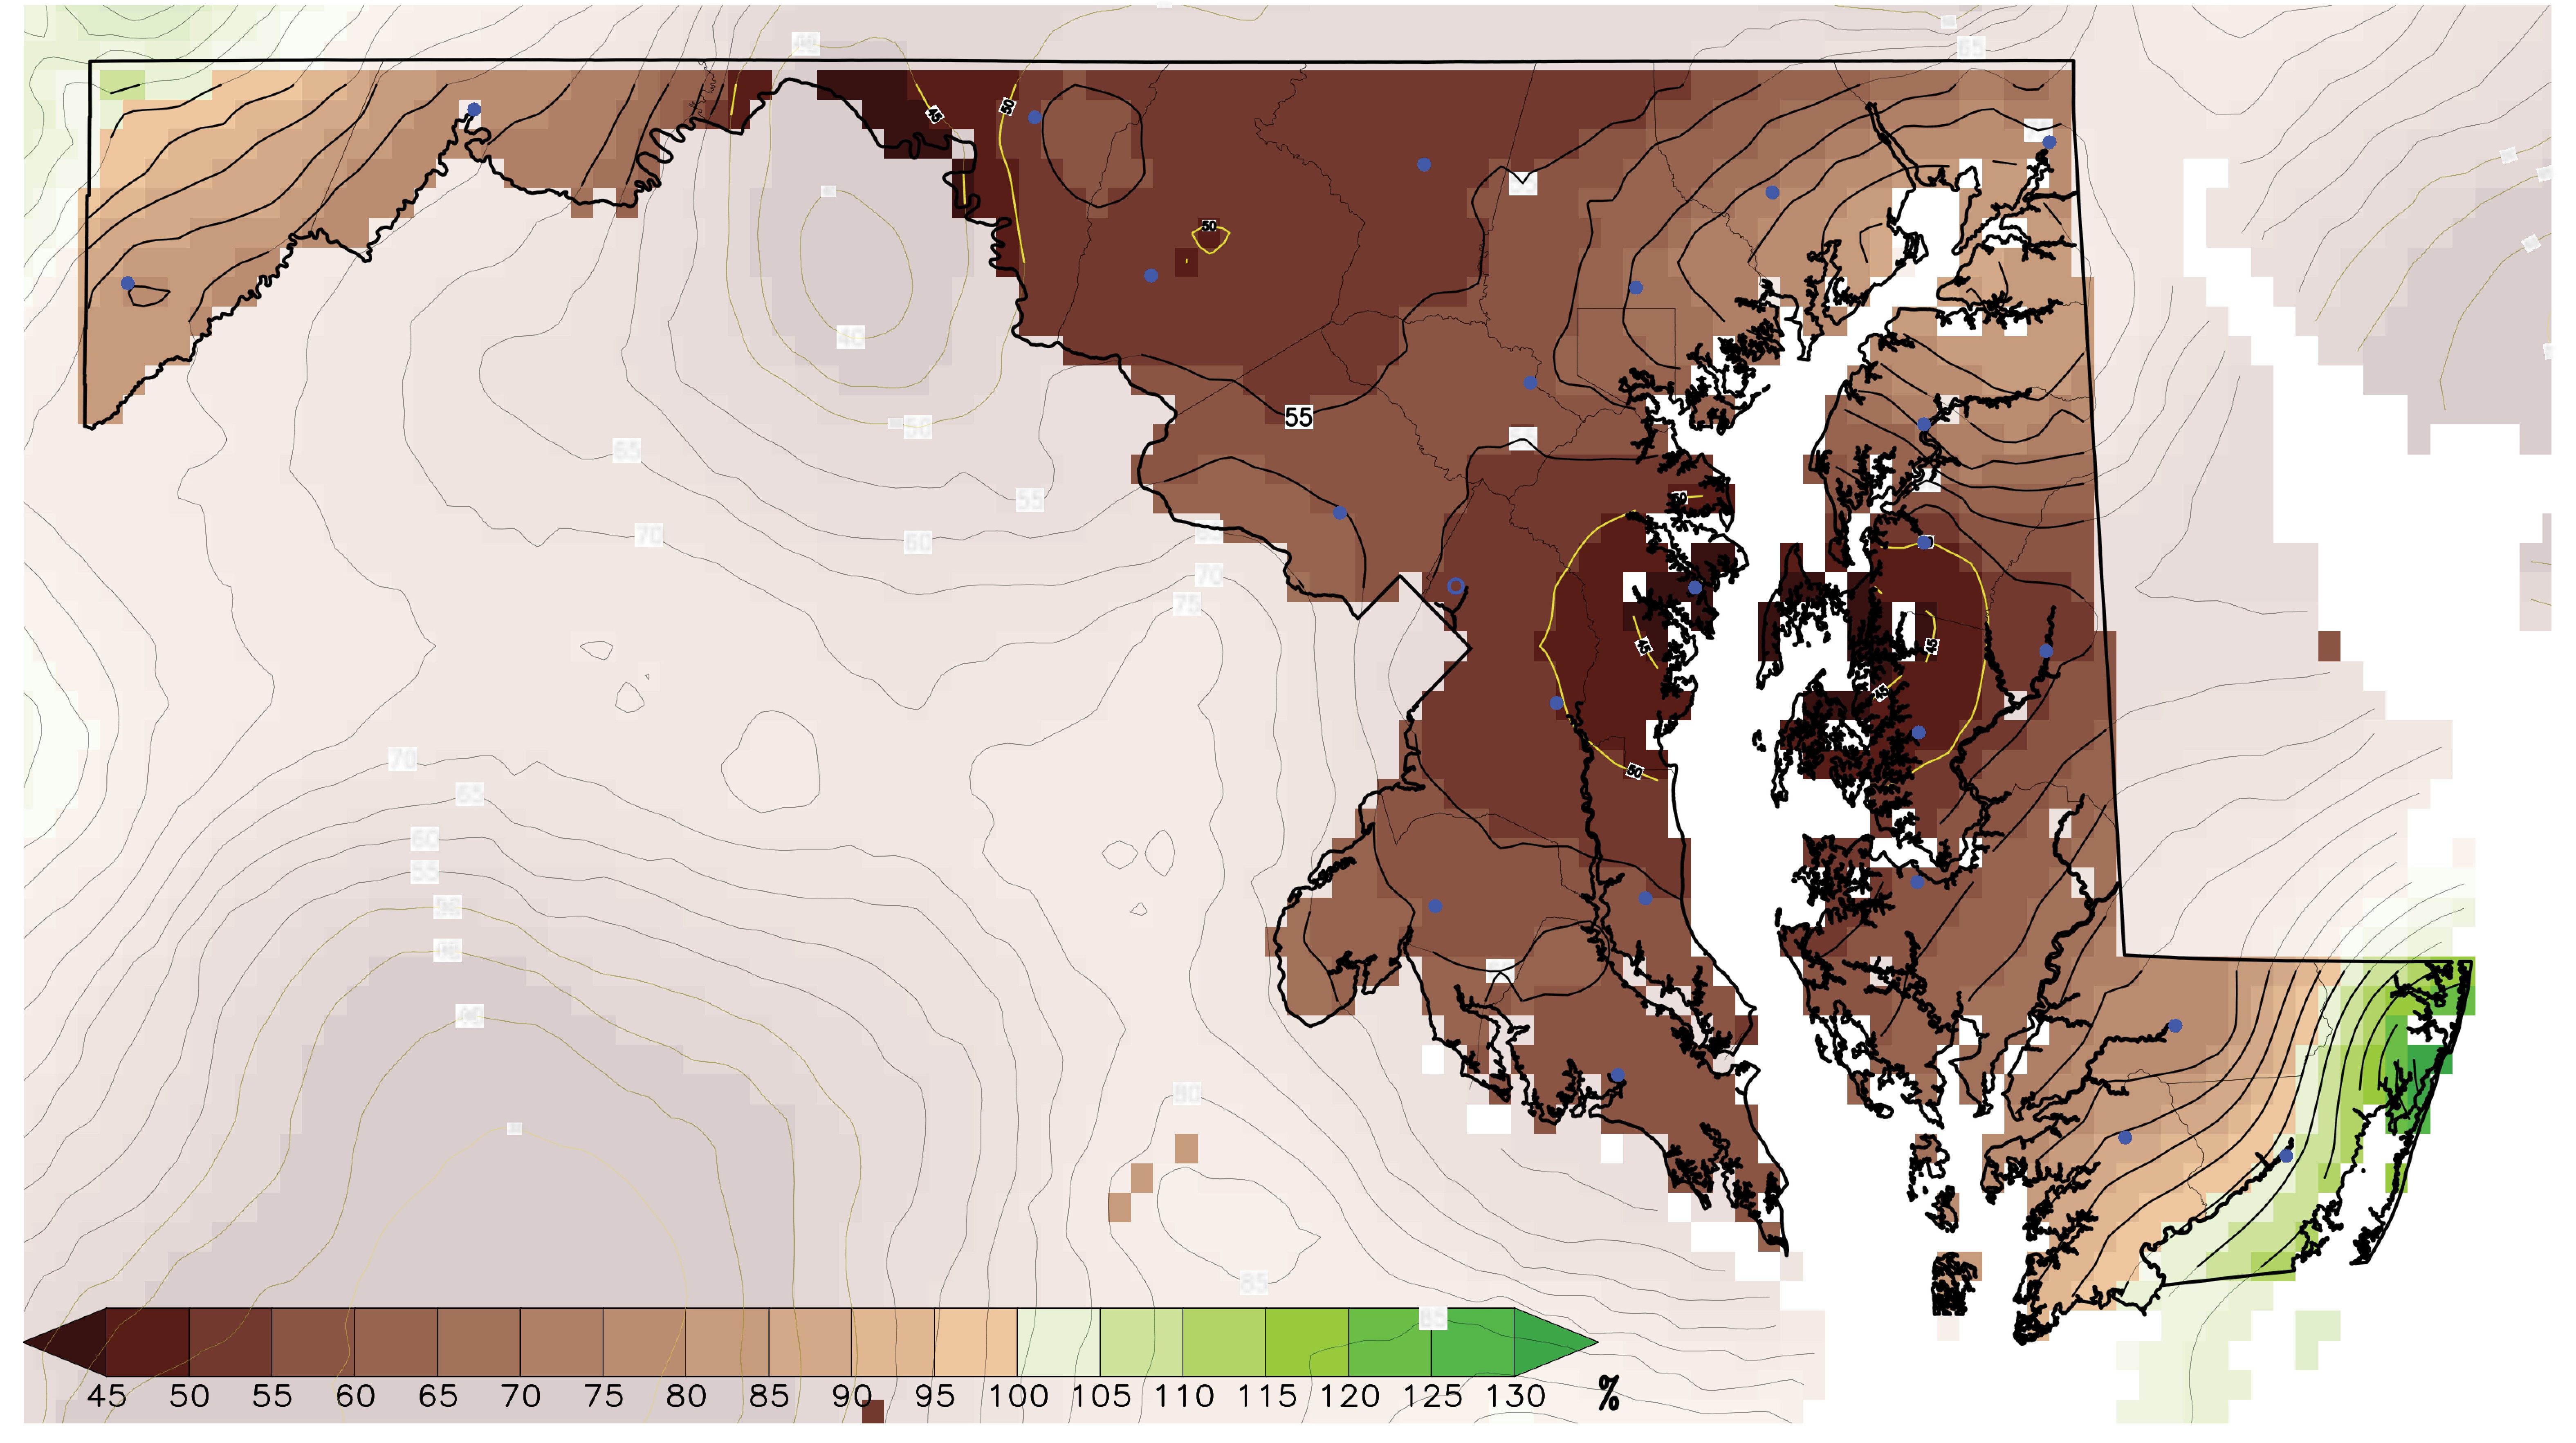
Task: Click the "85" legend tick label
Action: (769, 1396)
